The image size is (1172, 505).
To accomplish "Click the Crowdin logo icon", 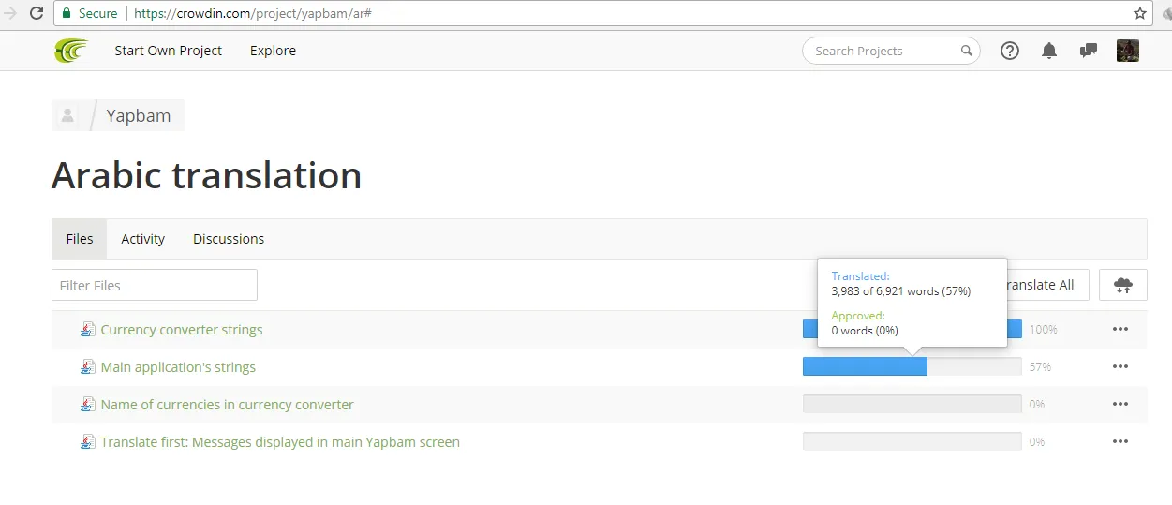I will coord(71,51).
